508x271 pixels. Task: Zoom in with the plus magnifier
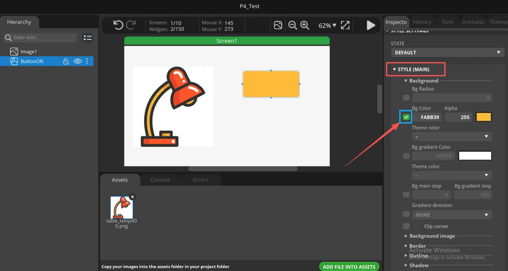tap(305, 25)
